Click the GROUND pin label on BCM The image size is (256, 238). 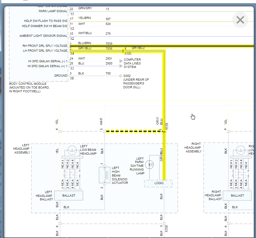pos(61,76)
